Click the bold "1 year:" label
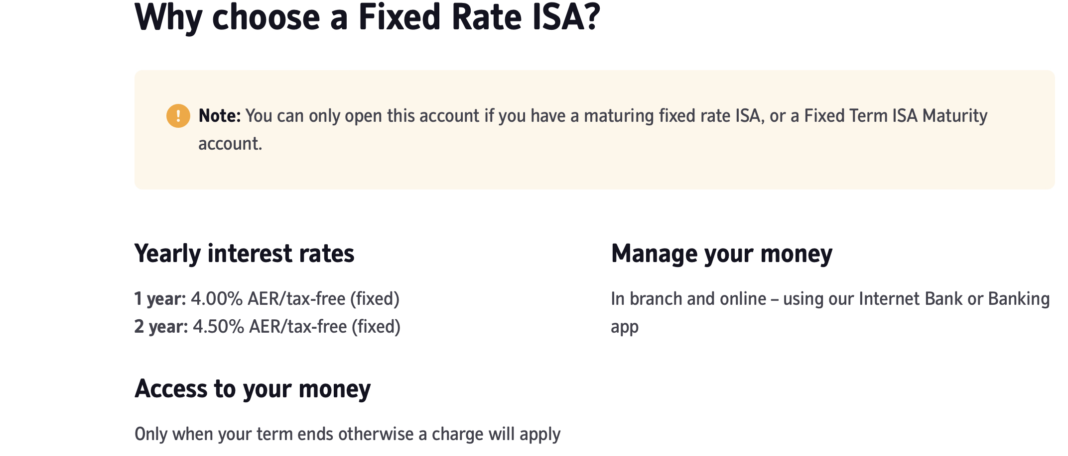 [160, 299]
